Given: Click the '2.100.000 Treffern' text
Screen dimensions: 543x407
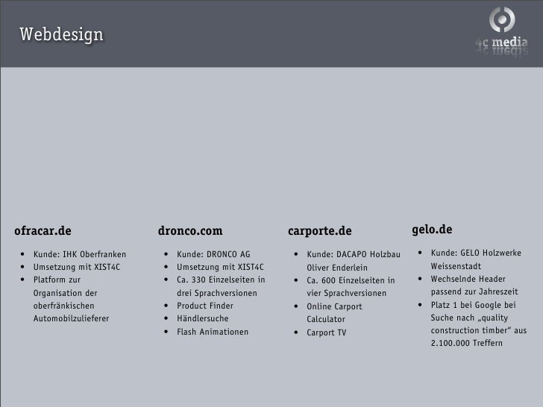Looking at the screenshot, I should (x=466, y=343).
